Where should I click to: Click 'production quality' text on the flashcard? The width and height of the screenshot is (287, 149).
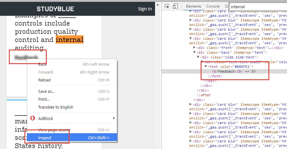point(47,31)
